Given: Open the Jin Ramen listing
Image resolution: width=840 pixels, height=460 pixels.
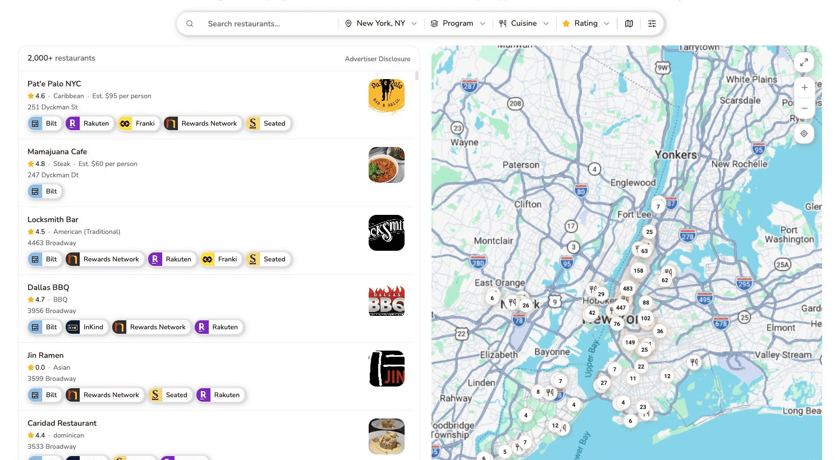Looking at the screenshot, I should pyautogui.click(x=216, y=376).
